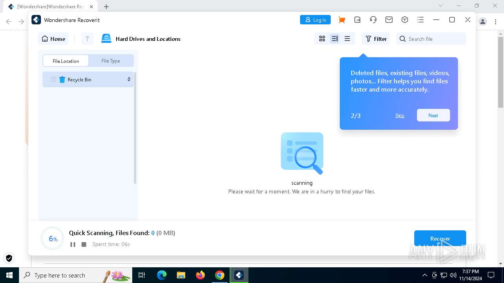Click the Wondershare Recoverit logo
The image size is (504, 283).
pos(36,20)
